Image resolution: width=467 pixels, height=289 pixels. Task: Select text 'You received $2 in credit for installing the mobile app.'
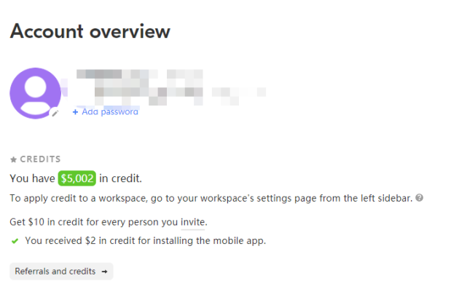coord(145,240)
